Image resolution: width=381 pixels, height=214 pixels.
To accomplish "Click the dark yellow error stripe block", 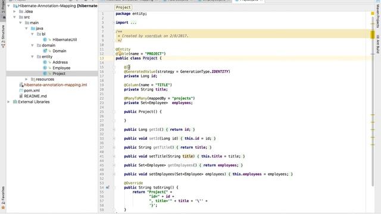I will click(373, 34).
